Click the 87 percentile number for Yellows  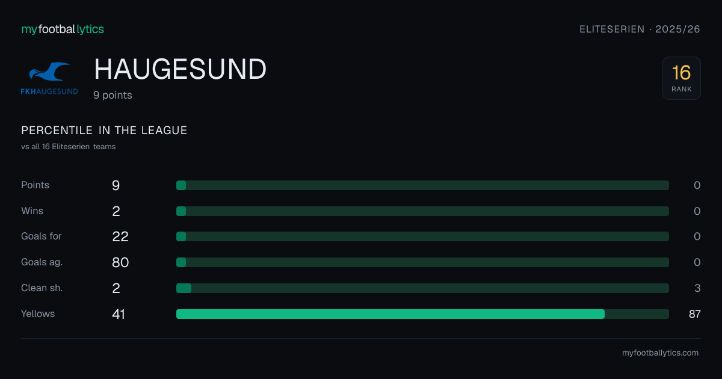point(695,313)
